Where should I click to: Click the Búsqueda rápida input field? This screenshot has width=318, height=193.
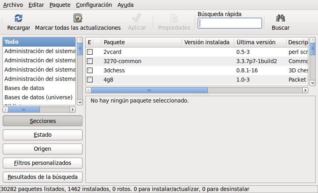pyautogui.click(x=230, y=23)
